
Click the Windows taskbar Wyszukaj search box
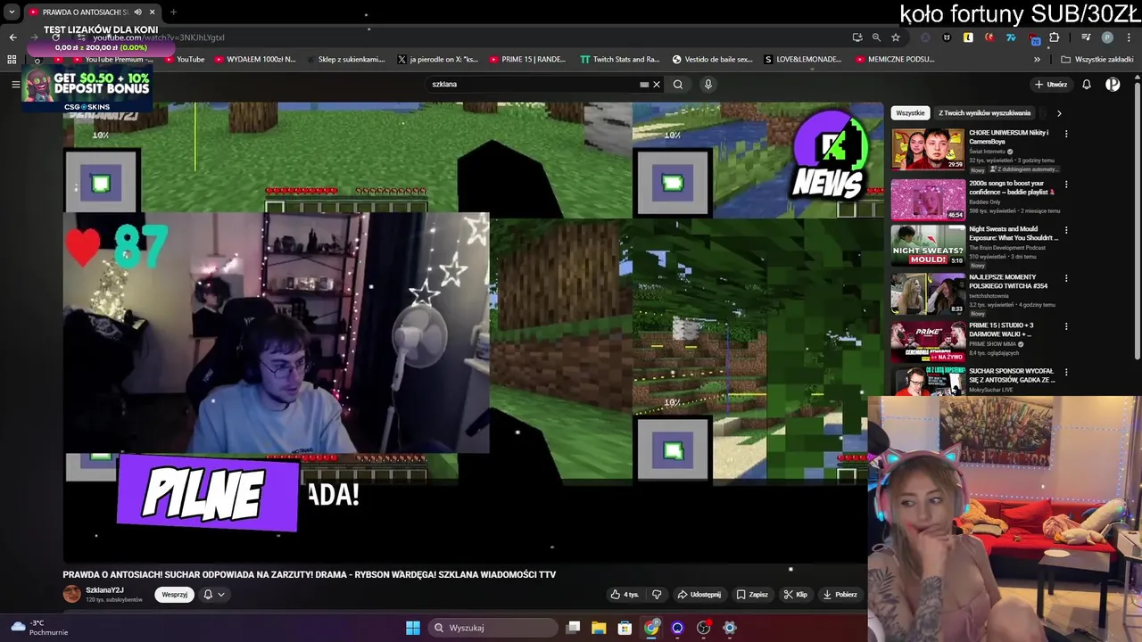point(493,628)
